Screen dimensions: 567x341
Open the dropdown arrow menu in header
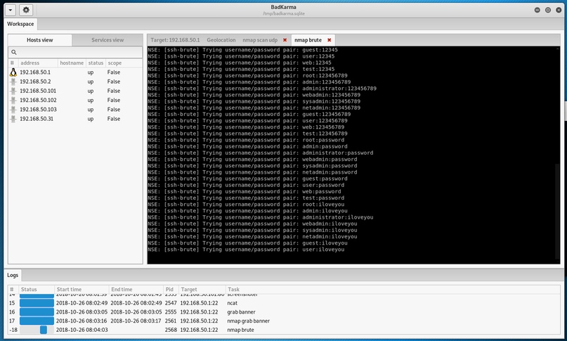point(10,10)
